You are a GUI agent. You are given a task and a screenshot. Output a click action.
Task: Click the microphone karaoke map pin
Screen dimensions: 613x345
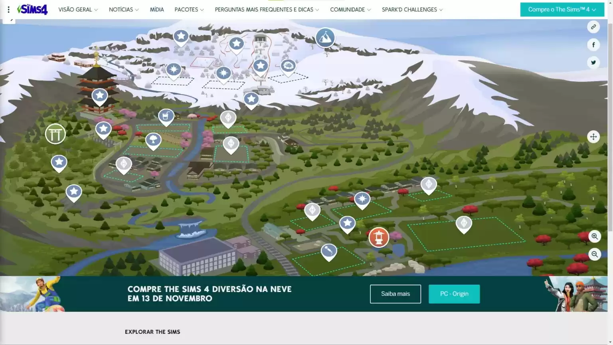click(329, 251)
